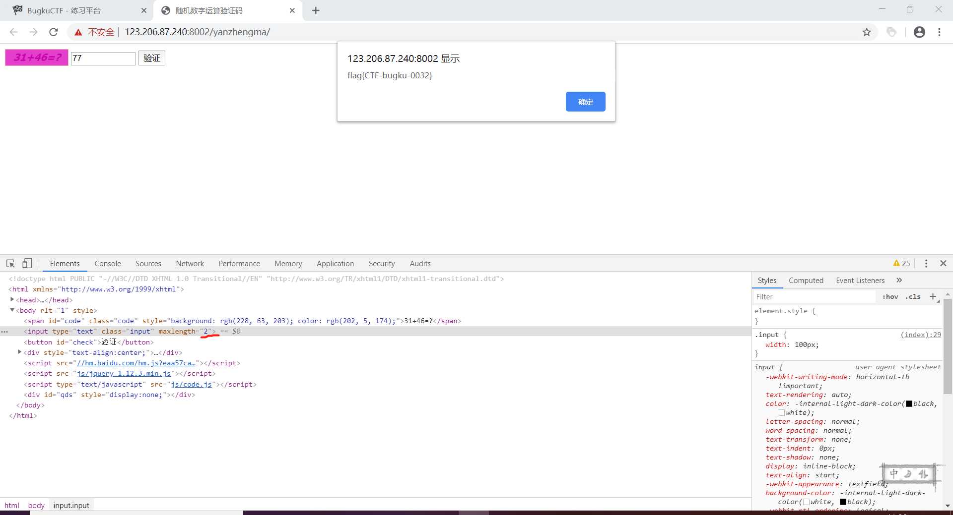Open the hm.baidu.com script link
This screenshot has height=515, width=953.
coord(136,363)
